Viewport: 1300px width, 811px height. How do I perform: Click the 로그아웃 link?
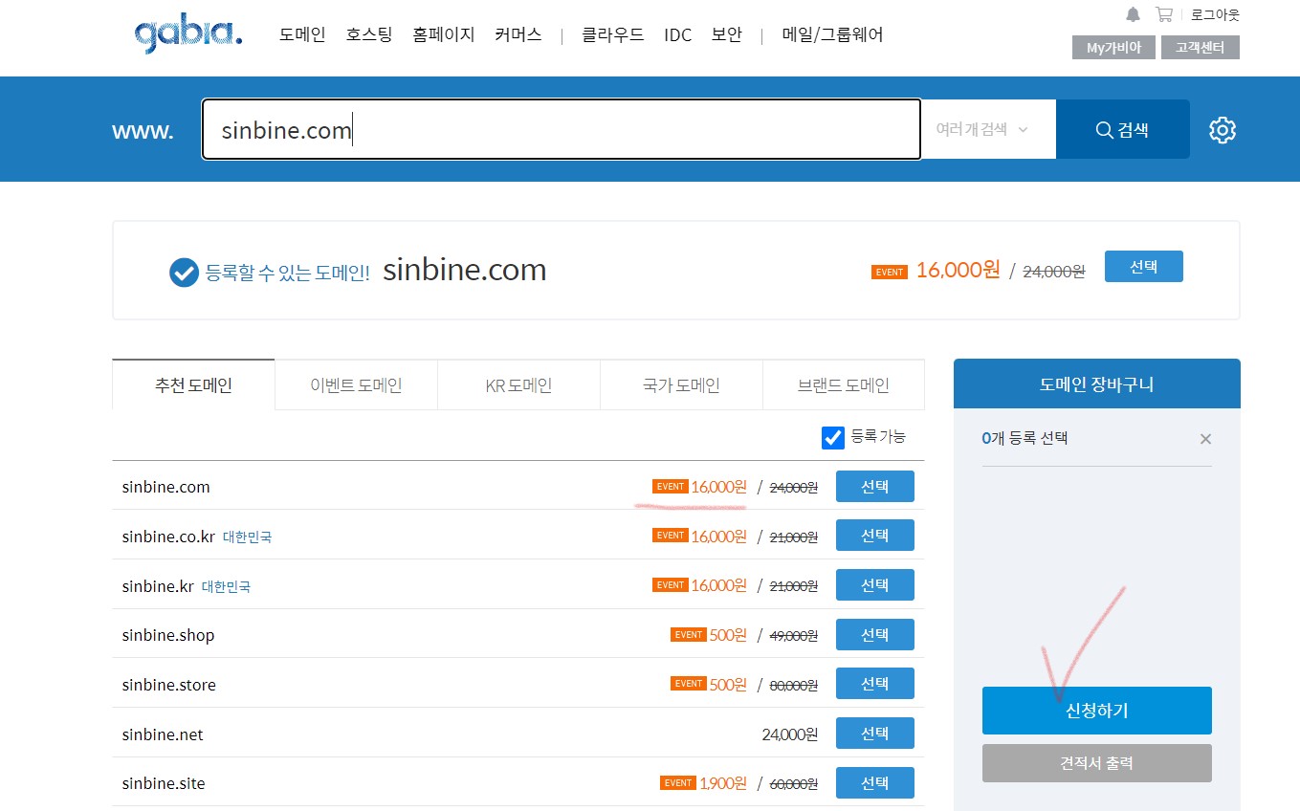[1215, 14]
